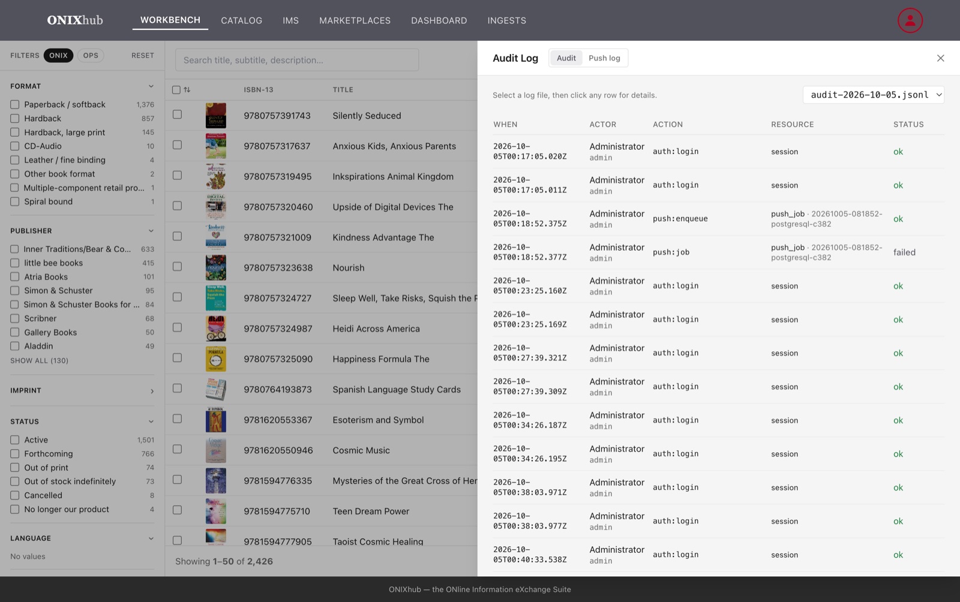960x602 pixels.
Task: Open the Dashboard tab
Action: coord(439,20)
